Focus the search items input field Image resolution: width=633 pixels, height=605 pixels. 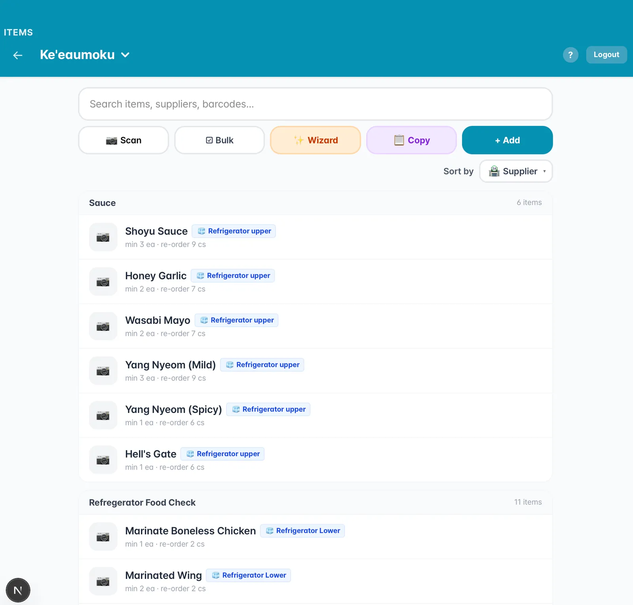point(315,104)
